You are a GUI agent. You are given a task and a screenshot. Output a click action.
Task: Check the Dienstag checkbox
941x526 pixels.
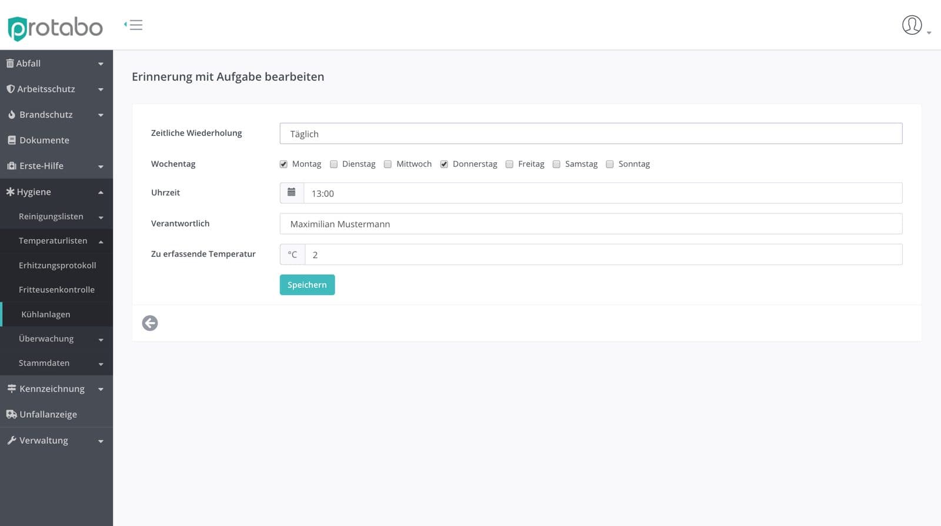point(333,165)
